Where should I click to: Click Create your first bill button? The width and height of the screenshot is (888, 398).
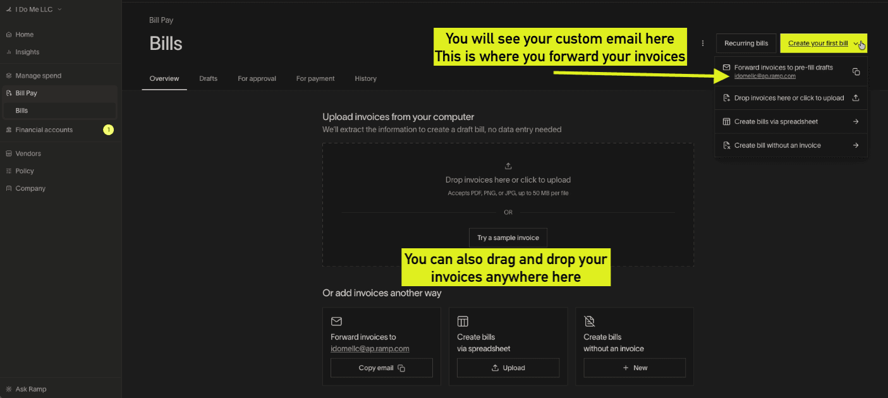tap(818, 43)
